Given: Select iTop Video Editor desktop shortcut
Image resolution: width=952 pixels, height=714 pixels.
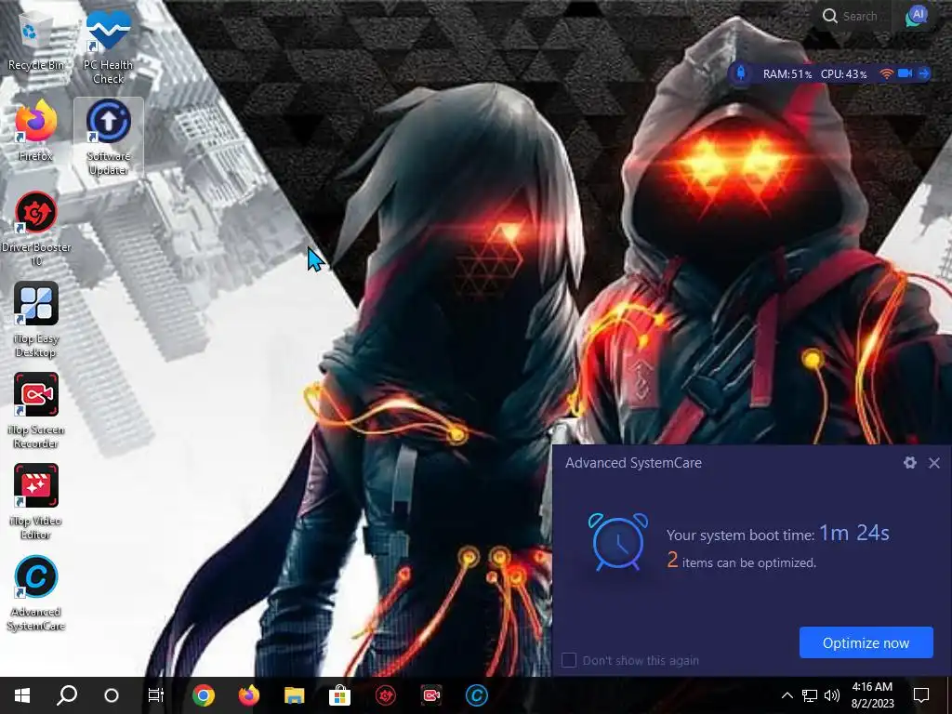Looking at the screenshot, I should coord(36,501).
